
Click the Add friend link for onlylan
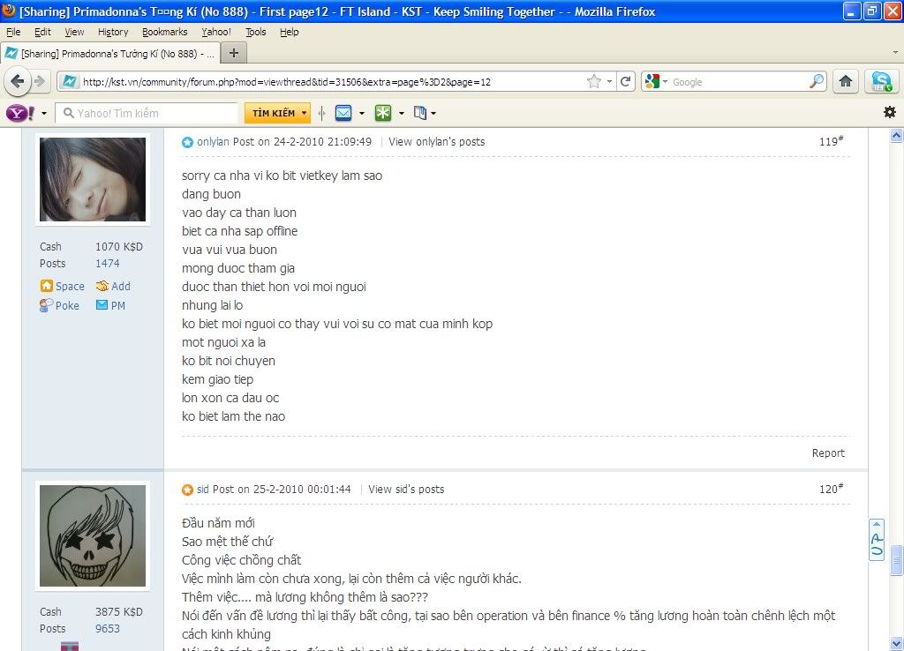coord(120,286)
